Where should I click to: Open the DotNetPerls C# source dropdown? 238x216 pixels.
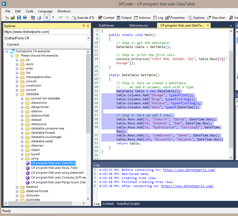click(x=88, y=38)
